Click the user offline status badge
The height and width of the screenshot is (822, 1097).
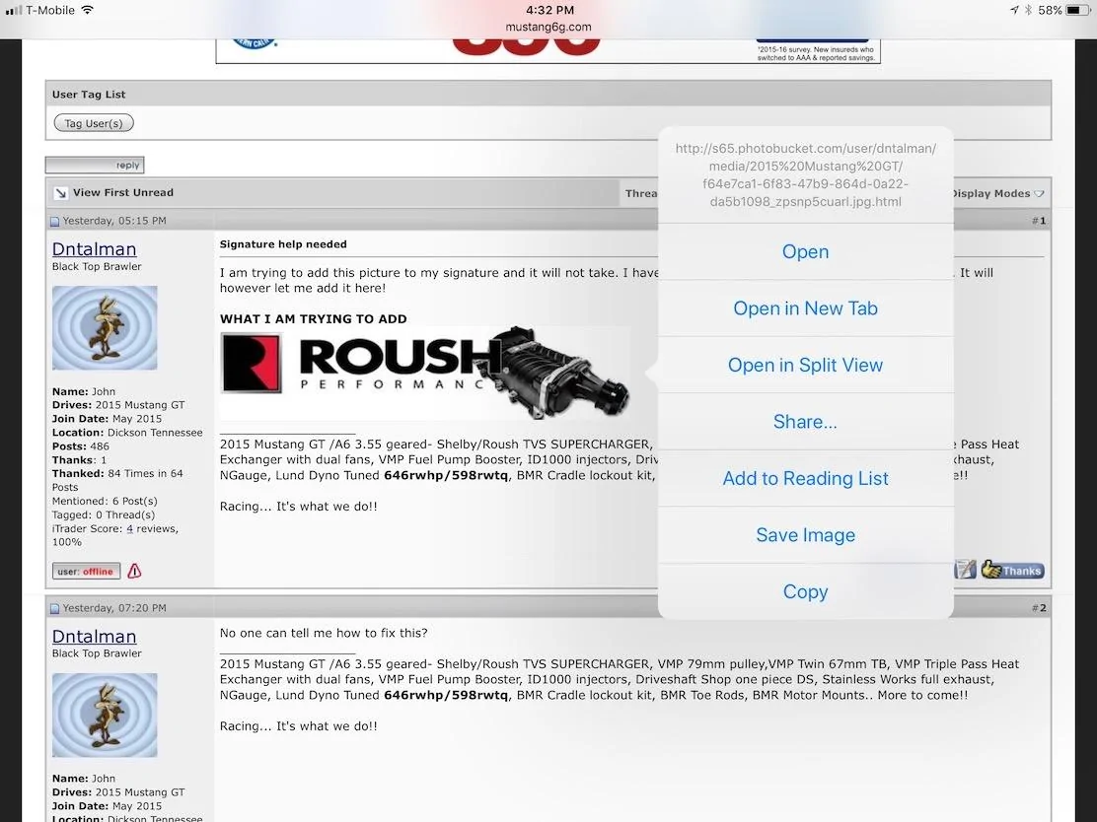coord(86,571)
